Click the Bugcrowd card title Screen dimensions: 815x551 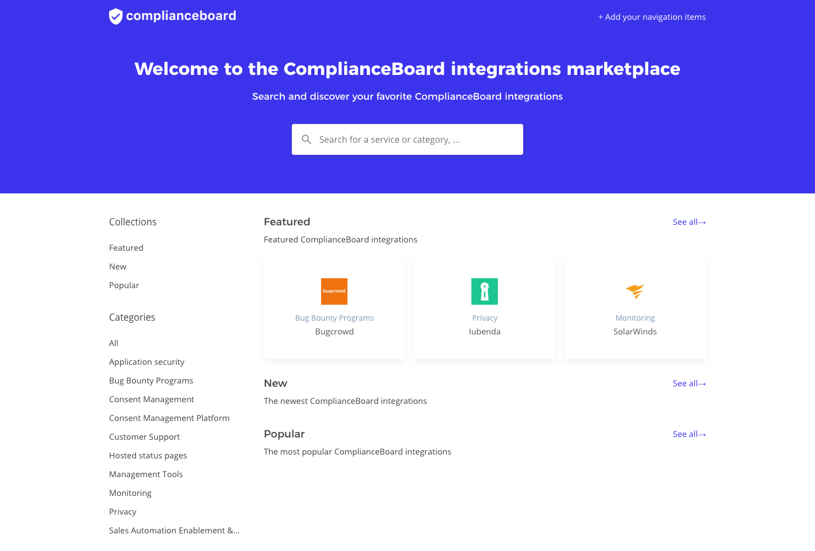(x=334, y=332)
